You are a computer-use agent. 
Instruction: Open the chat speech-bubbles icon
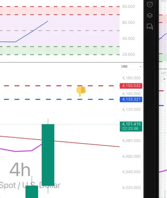point(150,27)
